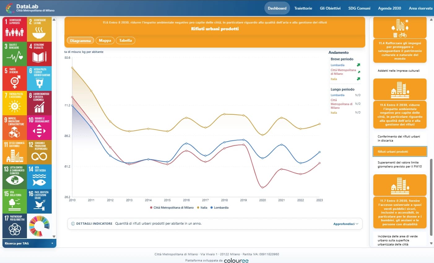Open Gli Obiettivi navigation item
The height and width of the screenshot is (263, 434).
330,8
